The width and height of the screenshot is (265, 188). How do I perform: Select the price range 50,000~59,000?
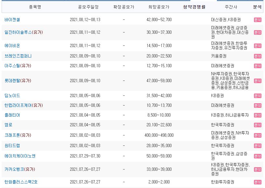pos(159,156)
